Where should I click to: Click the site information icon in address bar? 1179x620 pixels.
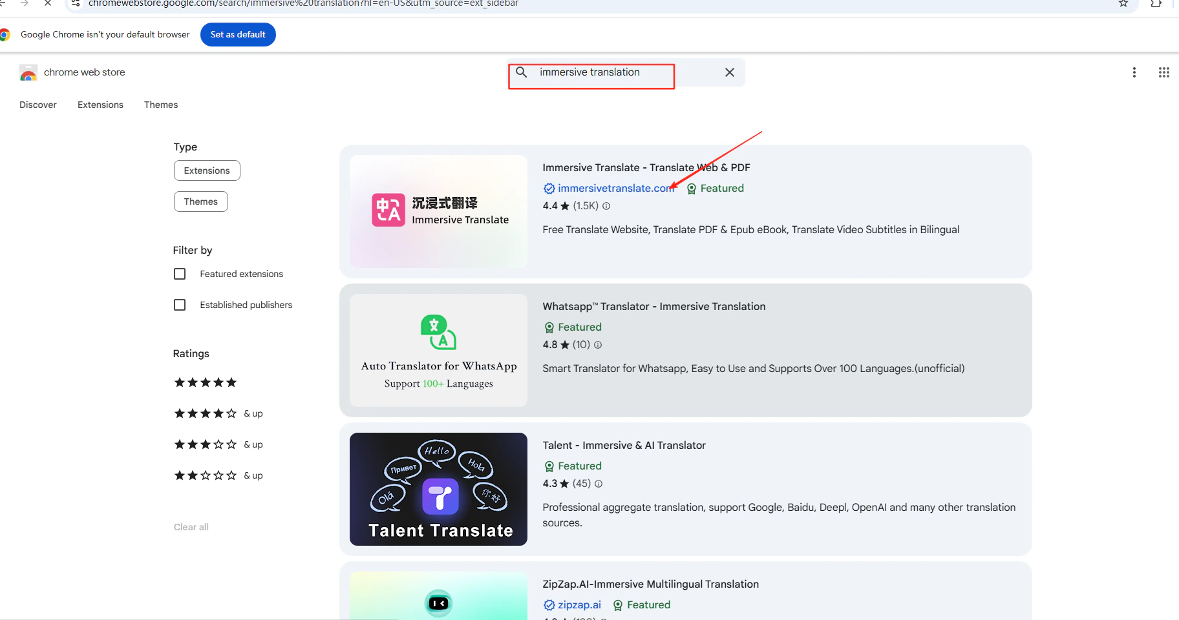point(76,3)
